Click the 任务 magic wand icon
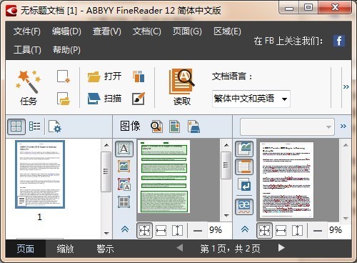This screenshot has width=357, height=263. (28, 81)
